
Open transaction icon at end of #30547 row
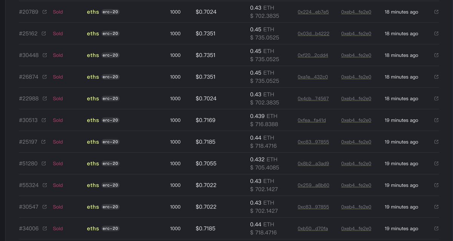(x=436, y=207)
